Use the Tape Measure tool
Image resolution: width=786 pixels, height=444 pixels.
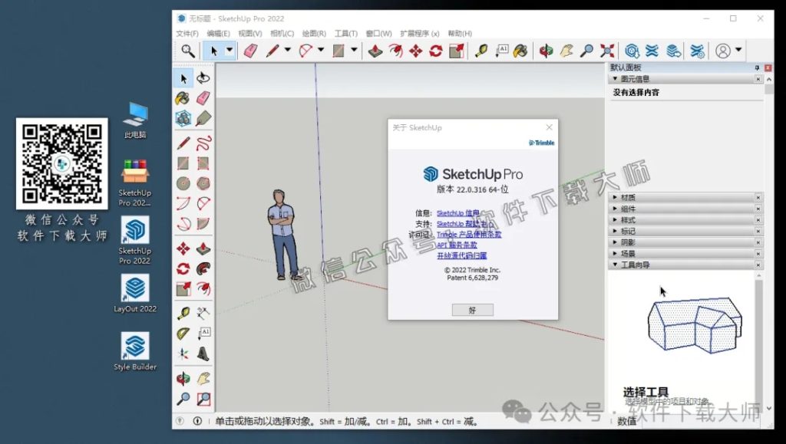click(483, 50)
